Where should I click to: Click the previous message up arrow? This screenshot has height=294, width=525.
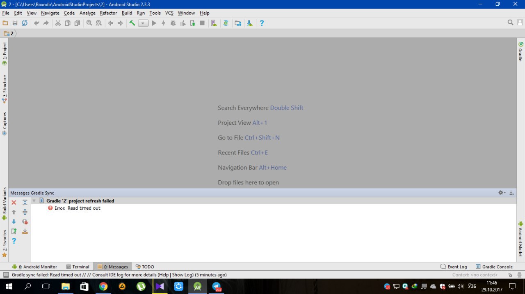pos(14,212)
